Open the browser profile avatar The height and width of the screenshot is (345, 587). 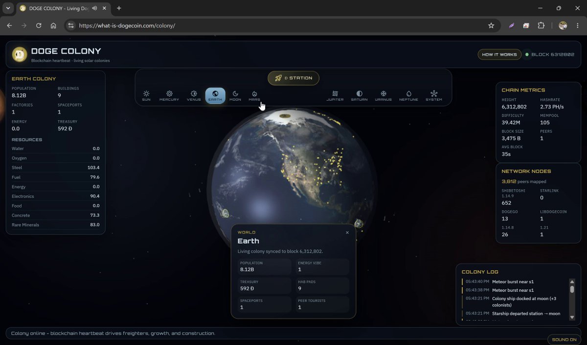click(x=563, y=25)
